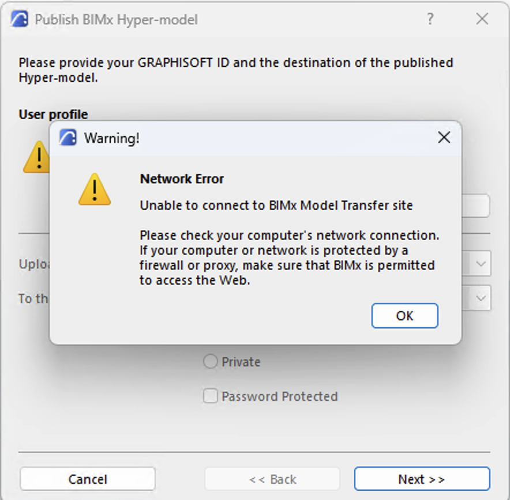The height and width of the screenshot is (500, 510).
Task: Select the Private radio button
Action: pos(210,361)
